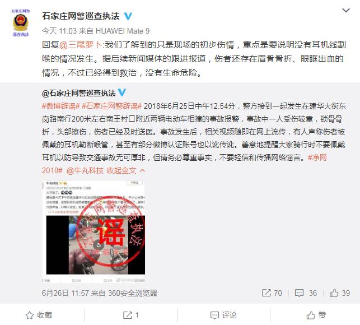Collapse full text with 收起全文
This screenshot has width=360, height=325.
pyautogui.click(x=126, y=170)
